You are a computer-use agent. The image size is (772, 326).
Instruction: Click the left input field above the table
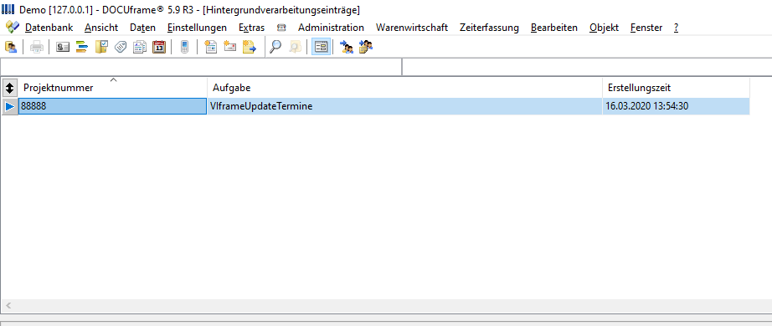201,67
